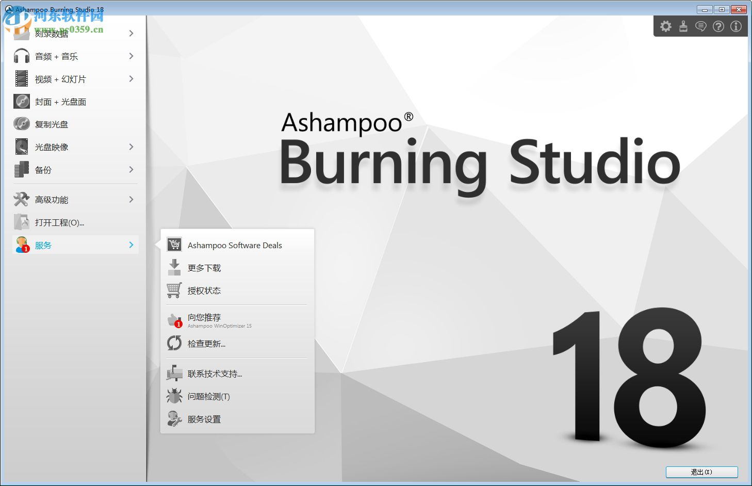The height and width of the screenshot is (486, 752).
Task: Select the 备份 backup icon
Action: pyautogui.click(x=21, y=169)
